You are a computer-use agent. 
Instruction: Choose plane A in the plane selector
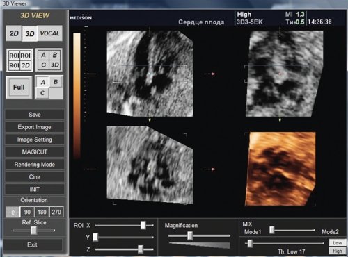(x=42, y=82)
